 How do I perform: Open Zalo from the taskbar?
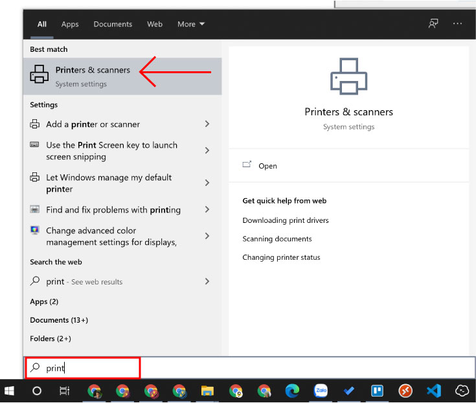321,391
